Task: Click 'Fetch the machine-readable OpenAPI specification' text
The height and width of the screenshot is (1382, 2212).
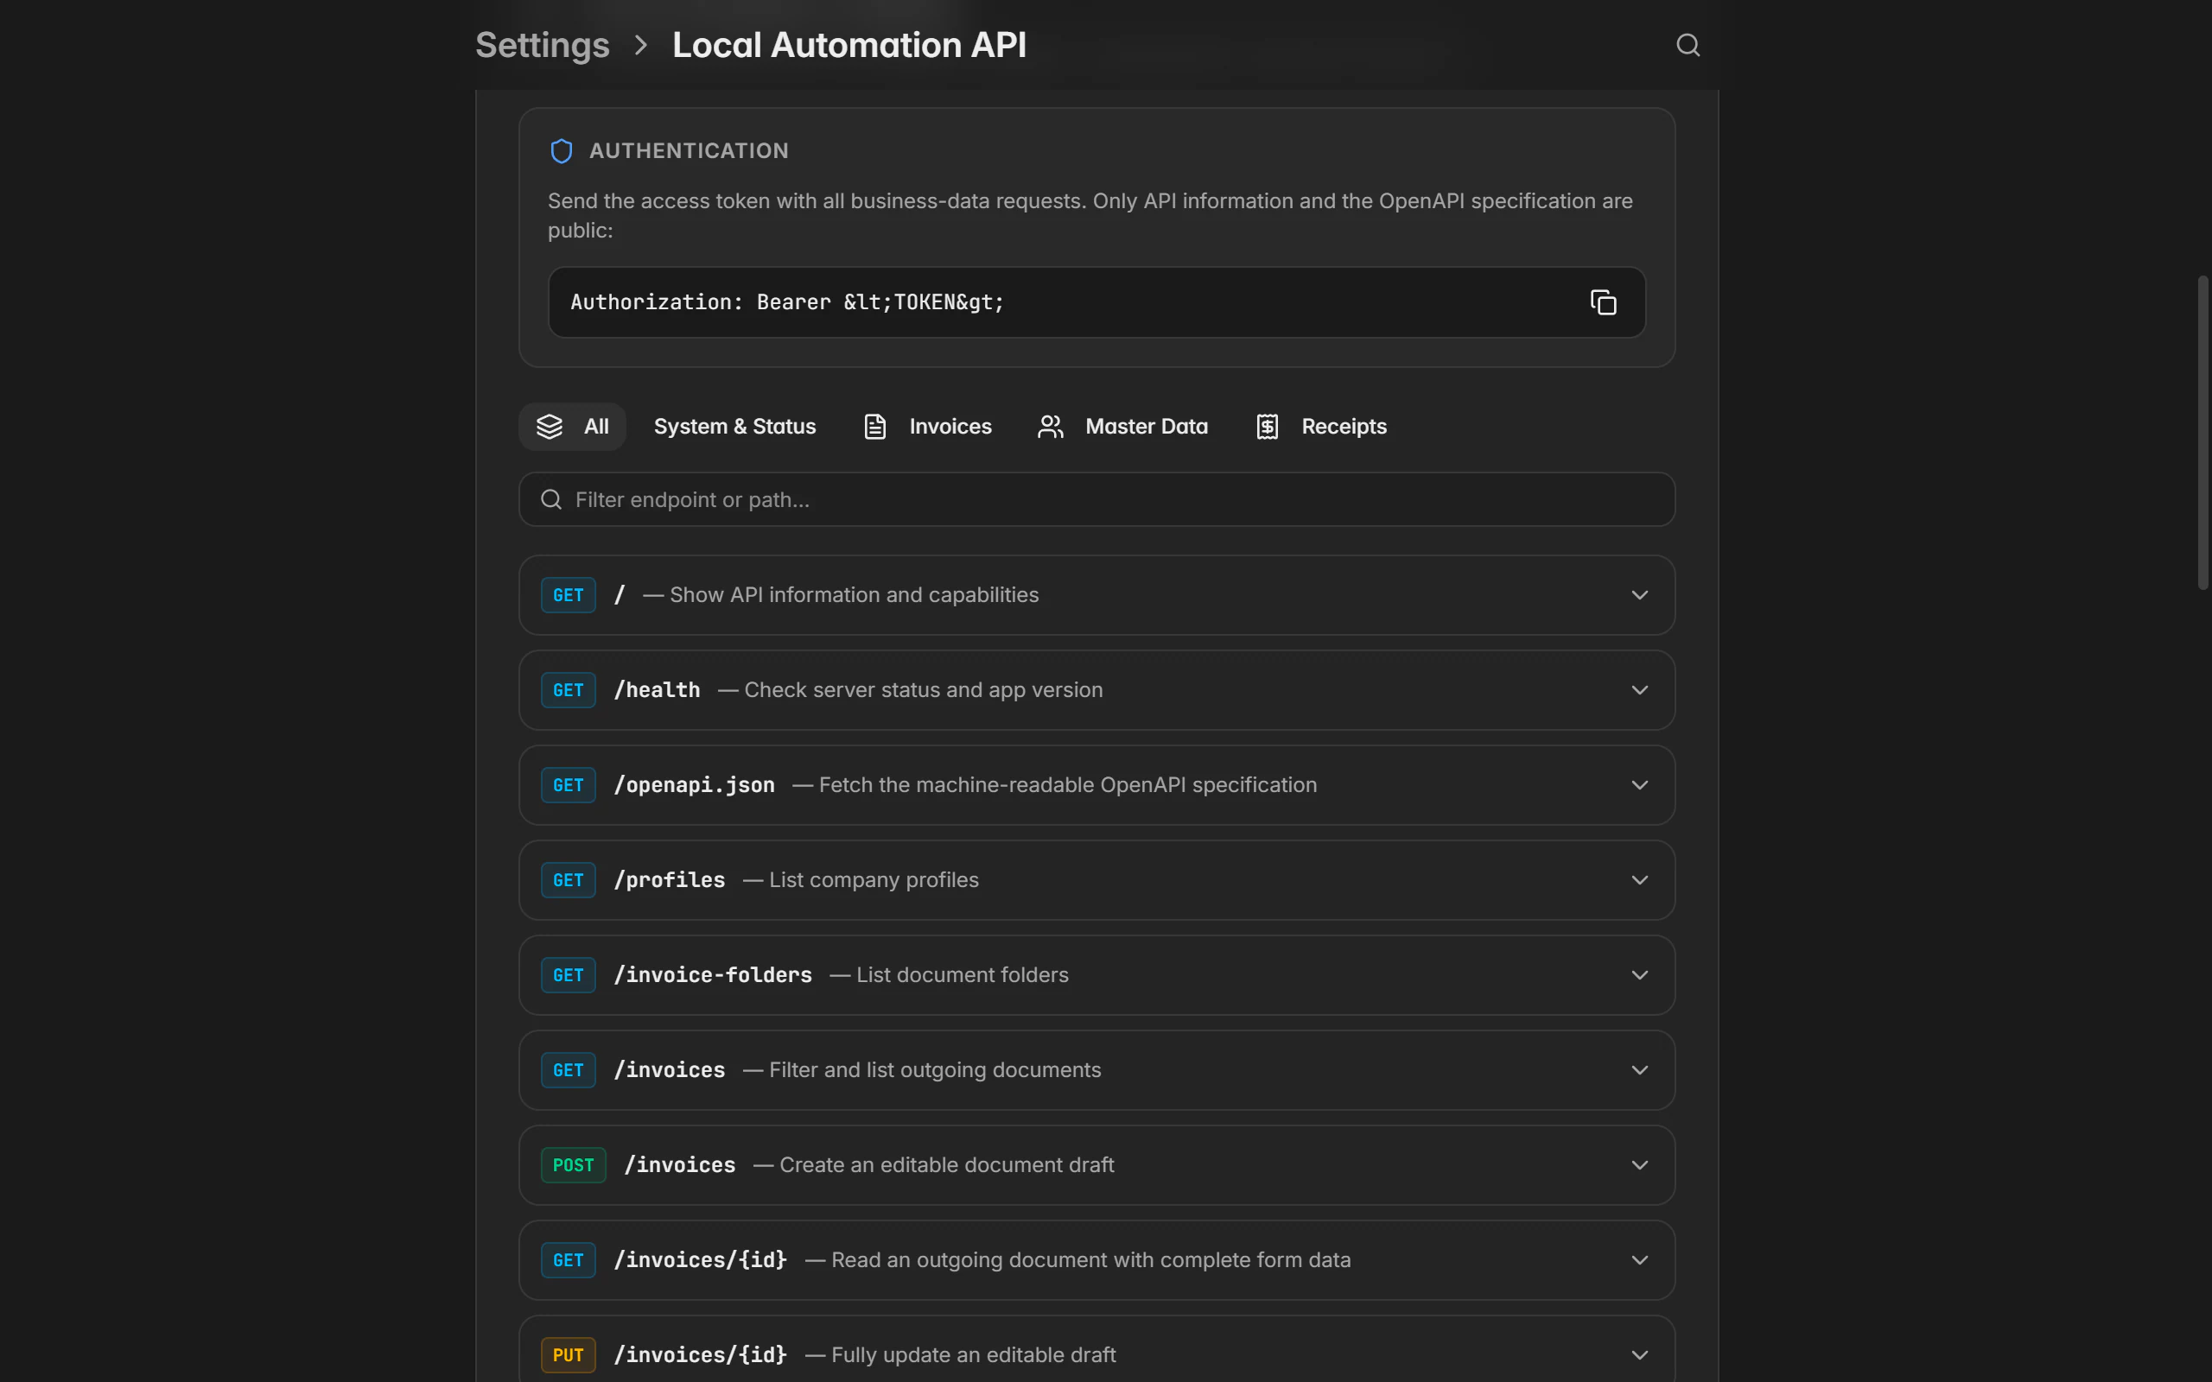Action: [x=1068, y=785]
